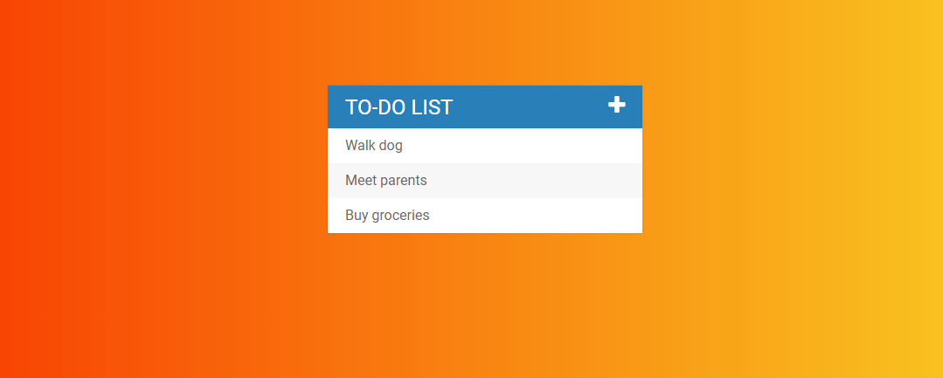Show the new to-do input via plus
Viewport: 943px width, 378px height.
pyautogui.click(x=617, y=105)
